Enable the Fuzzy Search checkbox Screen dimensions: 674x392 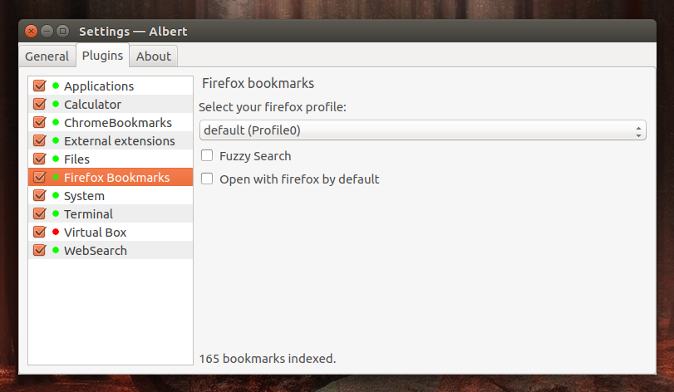(207, 155)
